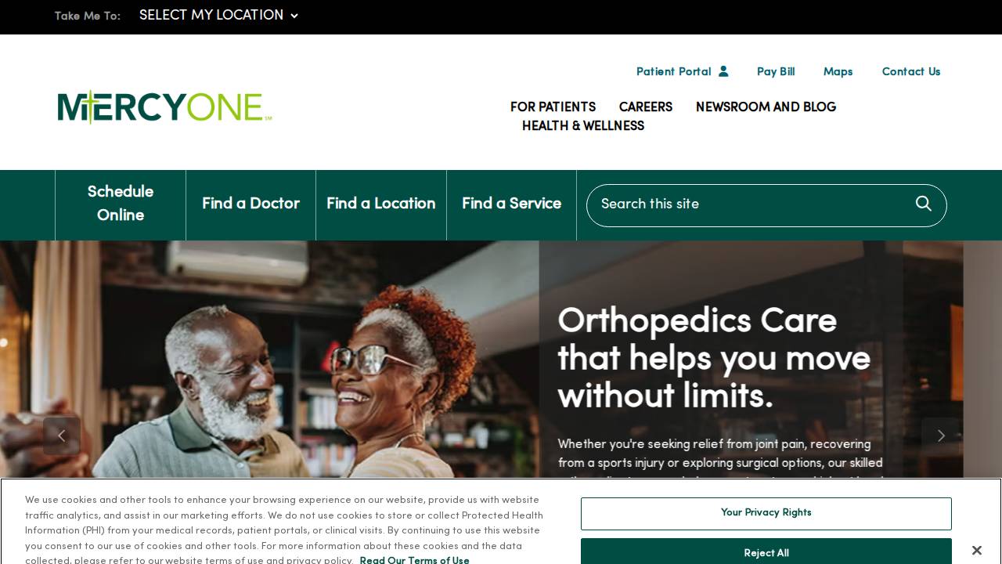
Task: Advance to next carousel slide arrow
Action: (x=940, y=436)
